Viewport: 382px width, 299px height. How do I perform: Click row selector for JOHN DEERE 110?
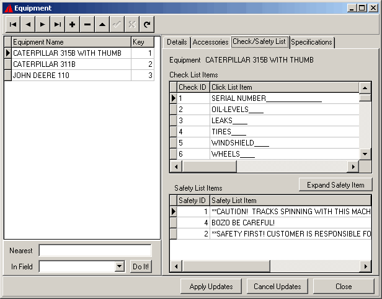click(8, 76)
